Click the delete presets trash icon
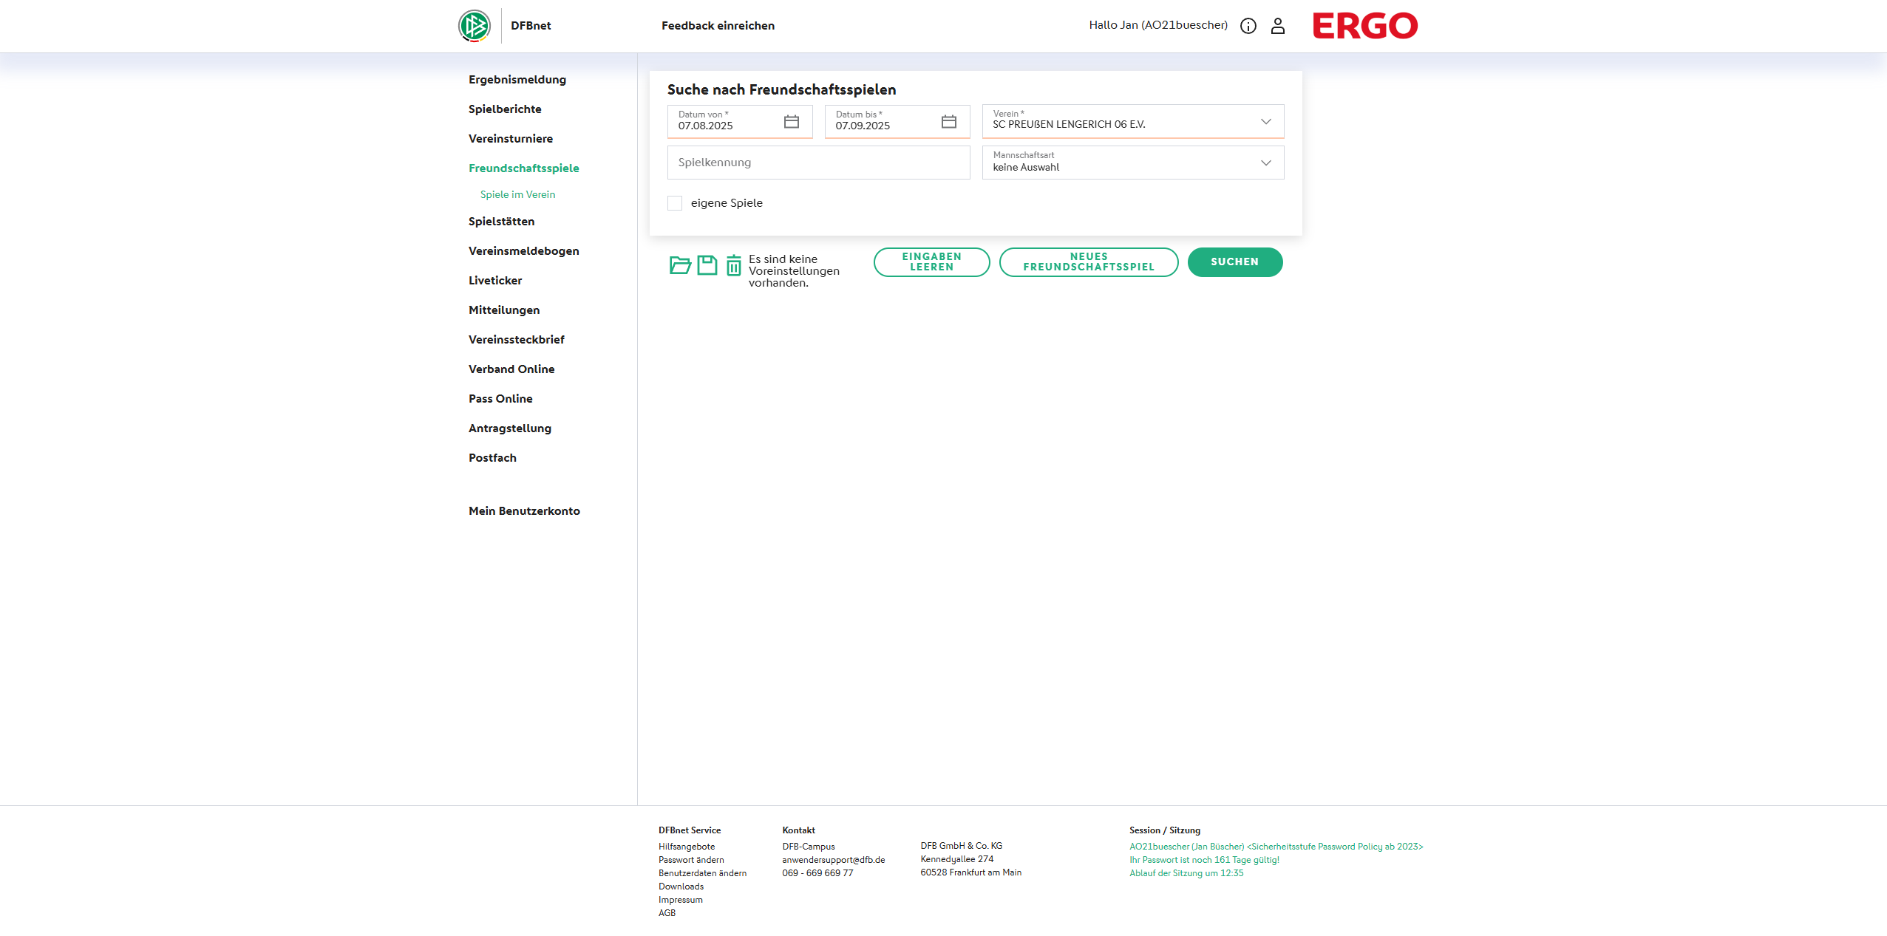Viewport: 1887px width, 936px height. (x=733, y=265)
